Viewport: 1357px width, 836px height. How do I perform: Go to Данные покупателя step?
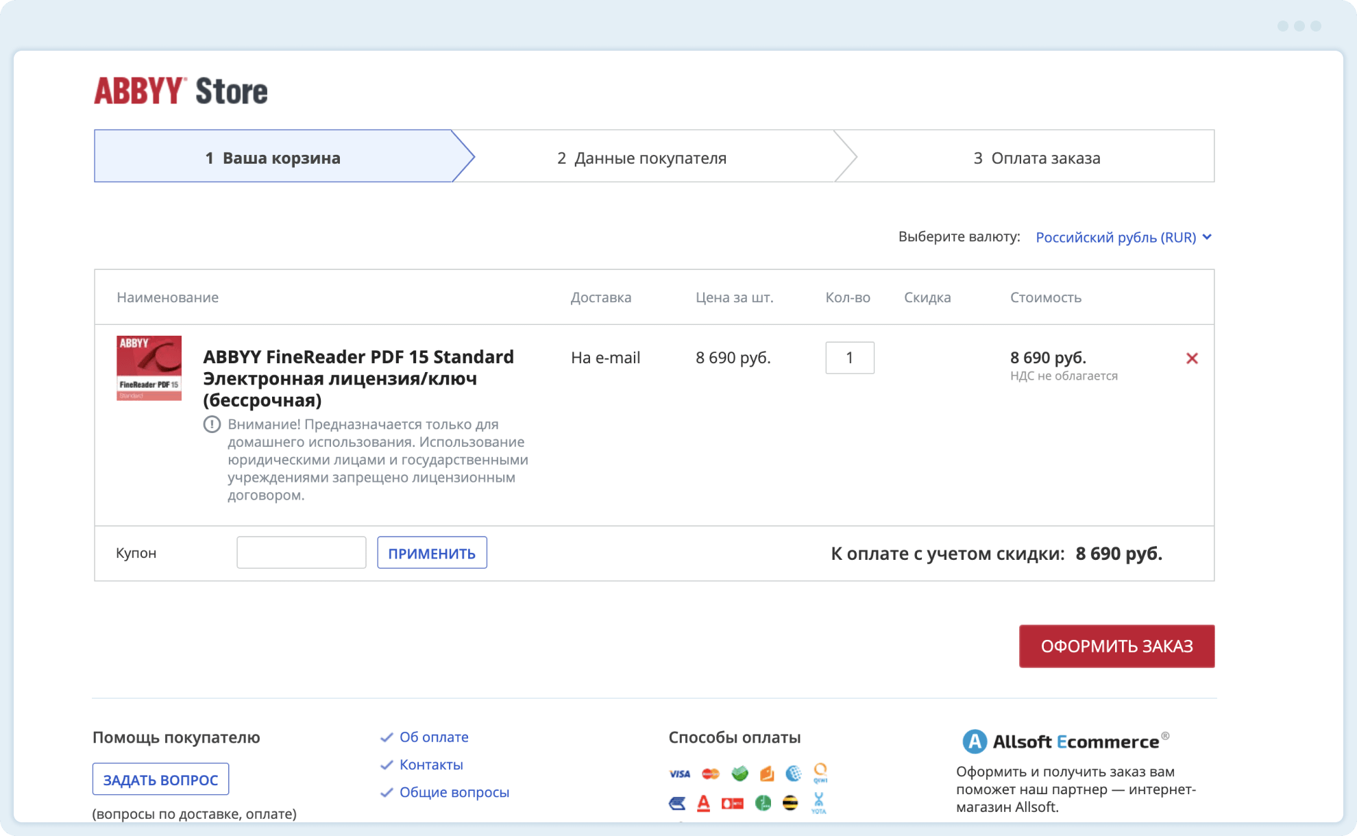click(x=641, y=158)
